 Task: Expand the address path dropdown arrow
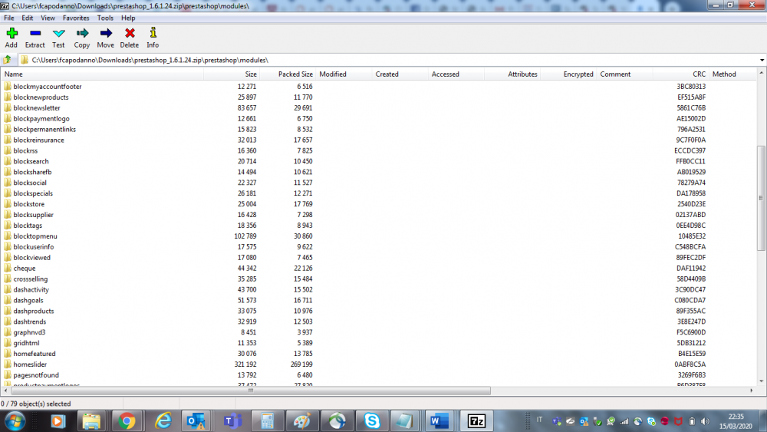pyautogui.click(x=762, y=60)
